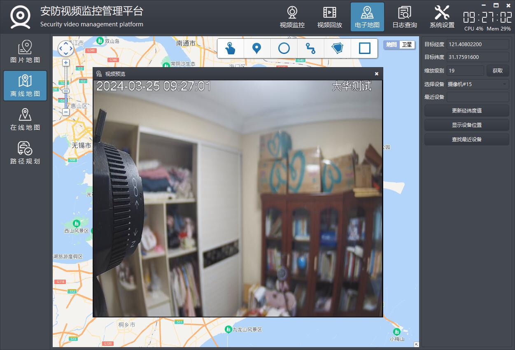Screen dimensions: 515x350
Task: Click the 更新经纬度值 button
Action: pos(466,110)
